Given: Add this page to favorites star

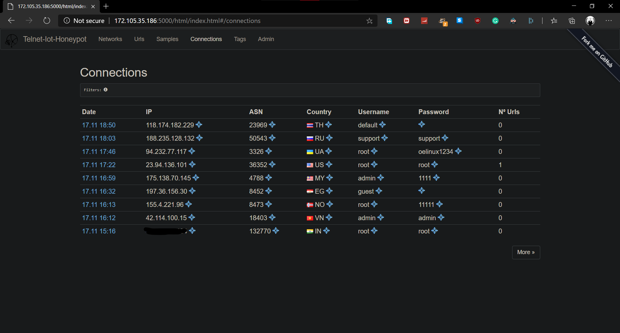Looking at the screenshot, I should tap(369, 21).
